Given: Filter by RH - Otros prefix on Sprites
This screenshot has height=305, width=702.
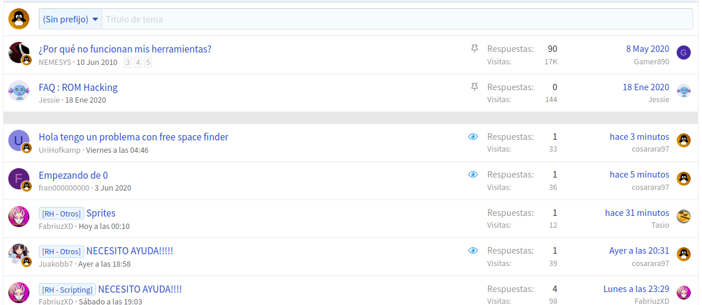Looking at the screenshot, I should (61, 214).
